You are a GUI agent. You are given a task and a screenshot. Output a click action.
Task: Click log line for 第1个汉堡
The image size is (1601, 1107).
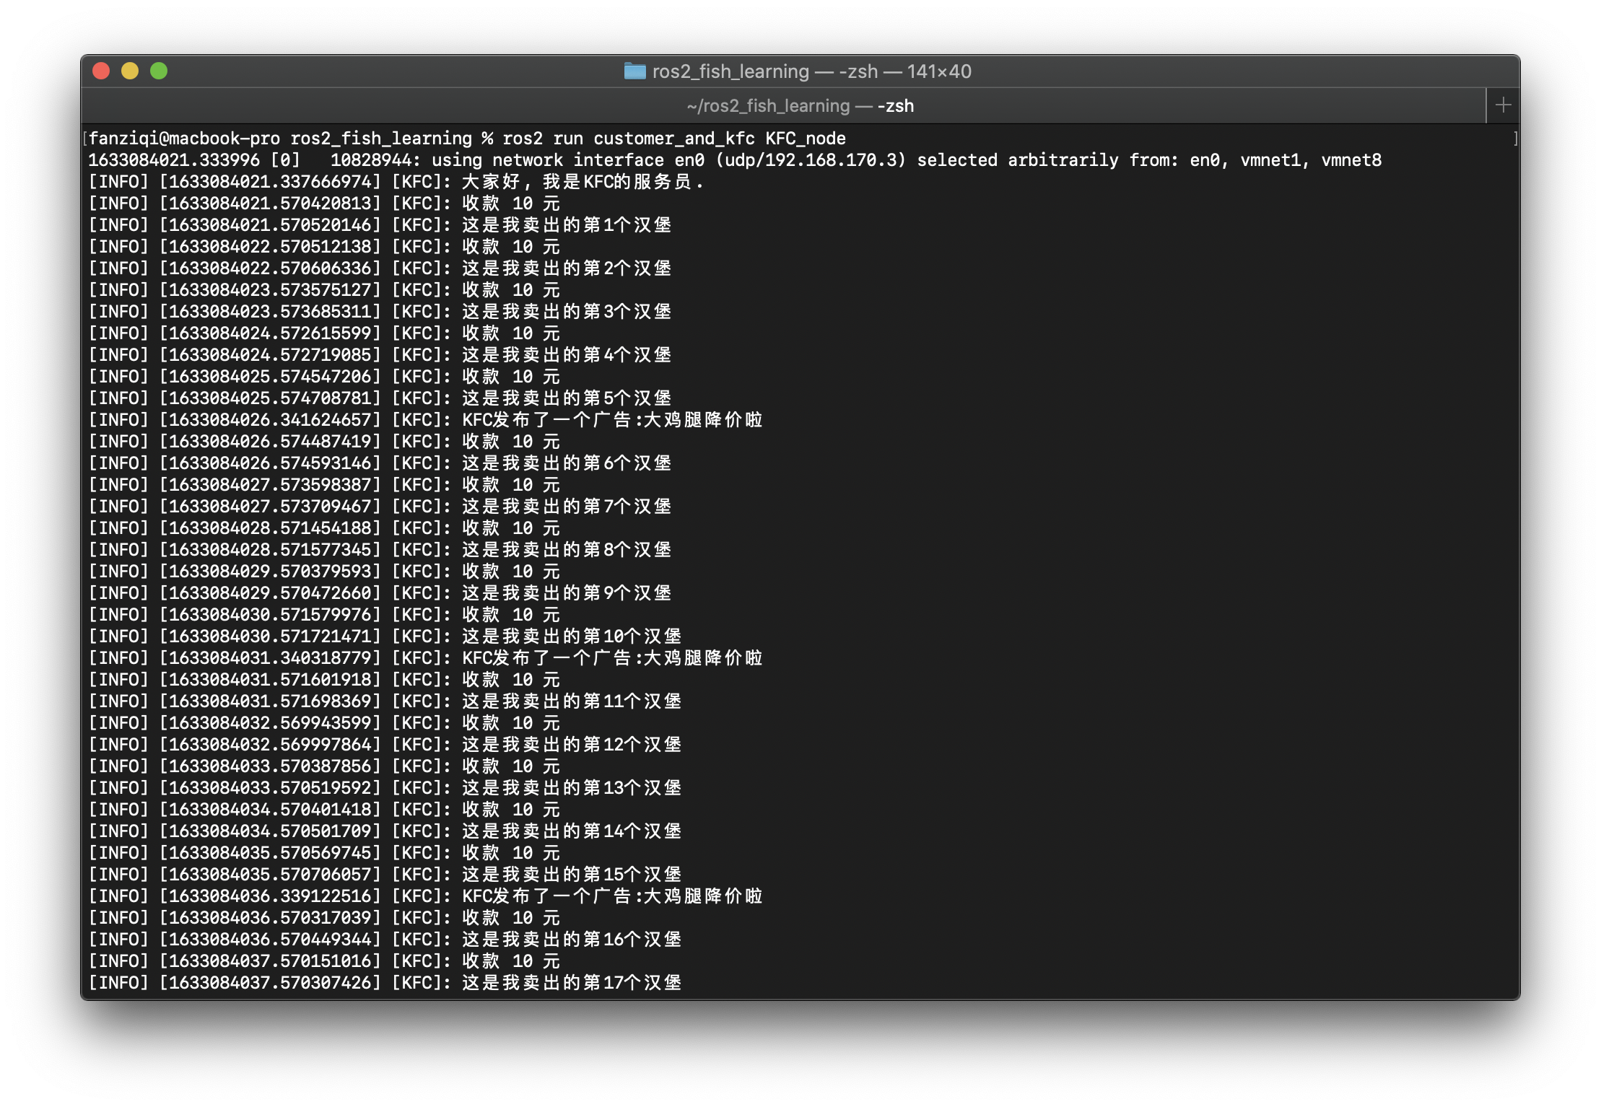[380, 225]
